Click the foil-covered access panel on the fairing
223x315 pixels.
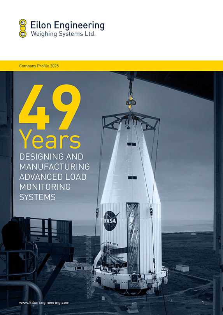click(133, 238)
